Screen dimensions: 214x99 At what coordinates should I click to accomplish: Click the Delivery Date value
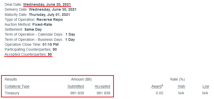tap(53, 10)
